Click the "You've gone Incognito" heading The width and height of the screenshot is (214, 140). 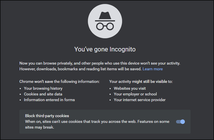[105, 49]
